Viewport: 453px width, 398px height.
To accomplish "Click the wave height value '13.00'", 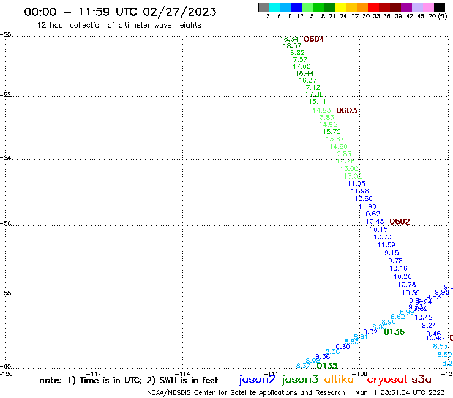I will pyautogui.click(x=350, y=168).
